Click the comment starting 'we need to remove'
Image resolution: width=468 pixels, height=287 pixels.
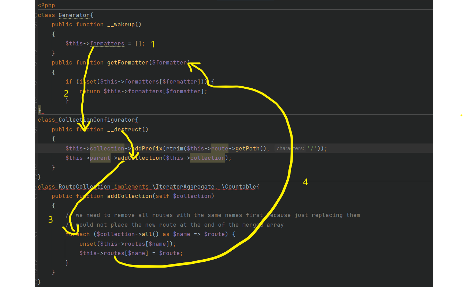(213, 215)
